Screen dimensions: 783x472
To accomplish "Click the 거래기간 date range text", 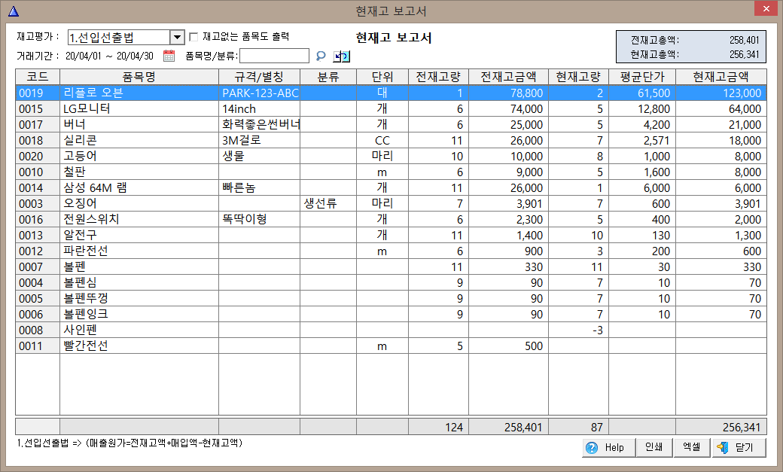I will 109,56.
